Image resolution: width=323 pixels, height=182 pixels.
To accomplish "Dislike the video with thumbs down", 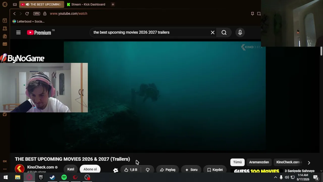I will coord(148,170).
